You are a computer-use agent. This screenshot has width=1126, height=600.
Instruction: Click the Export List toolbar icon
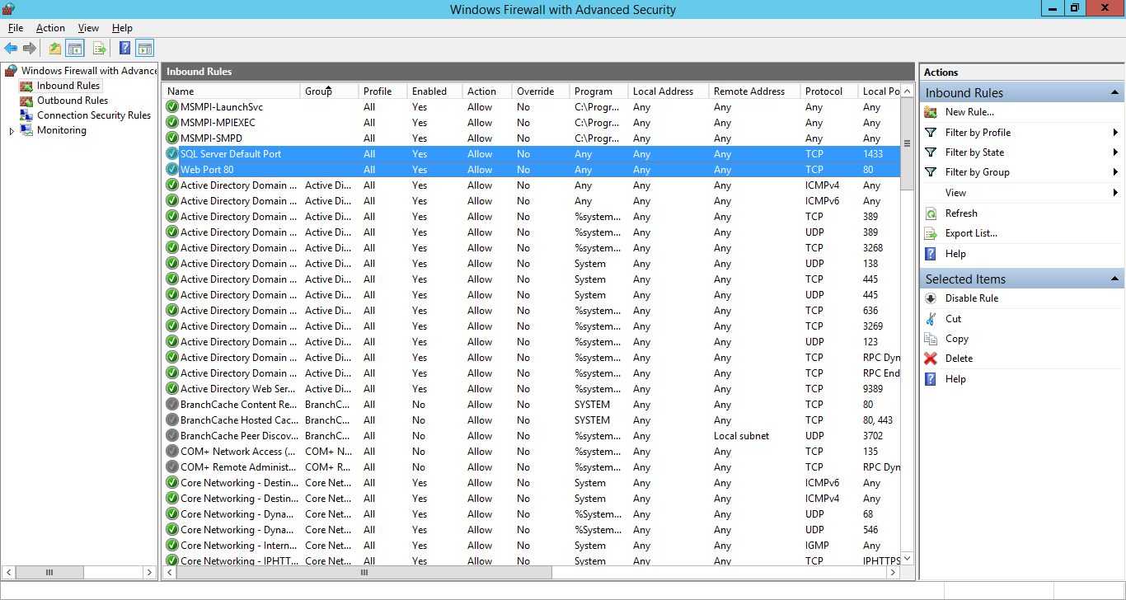pos(99,49)
